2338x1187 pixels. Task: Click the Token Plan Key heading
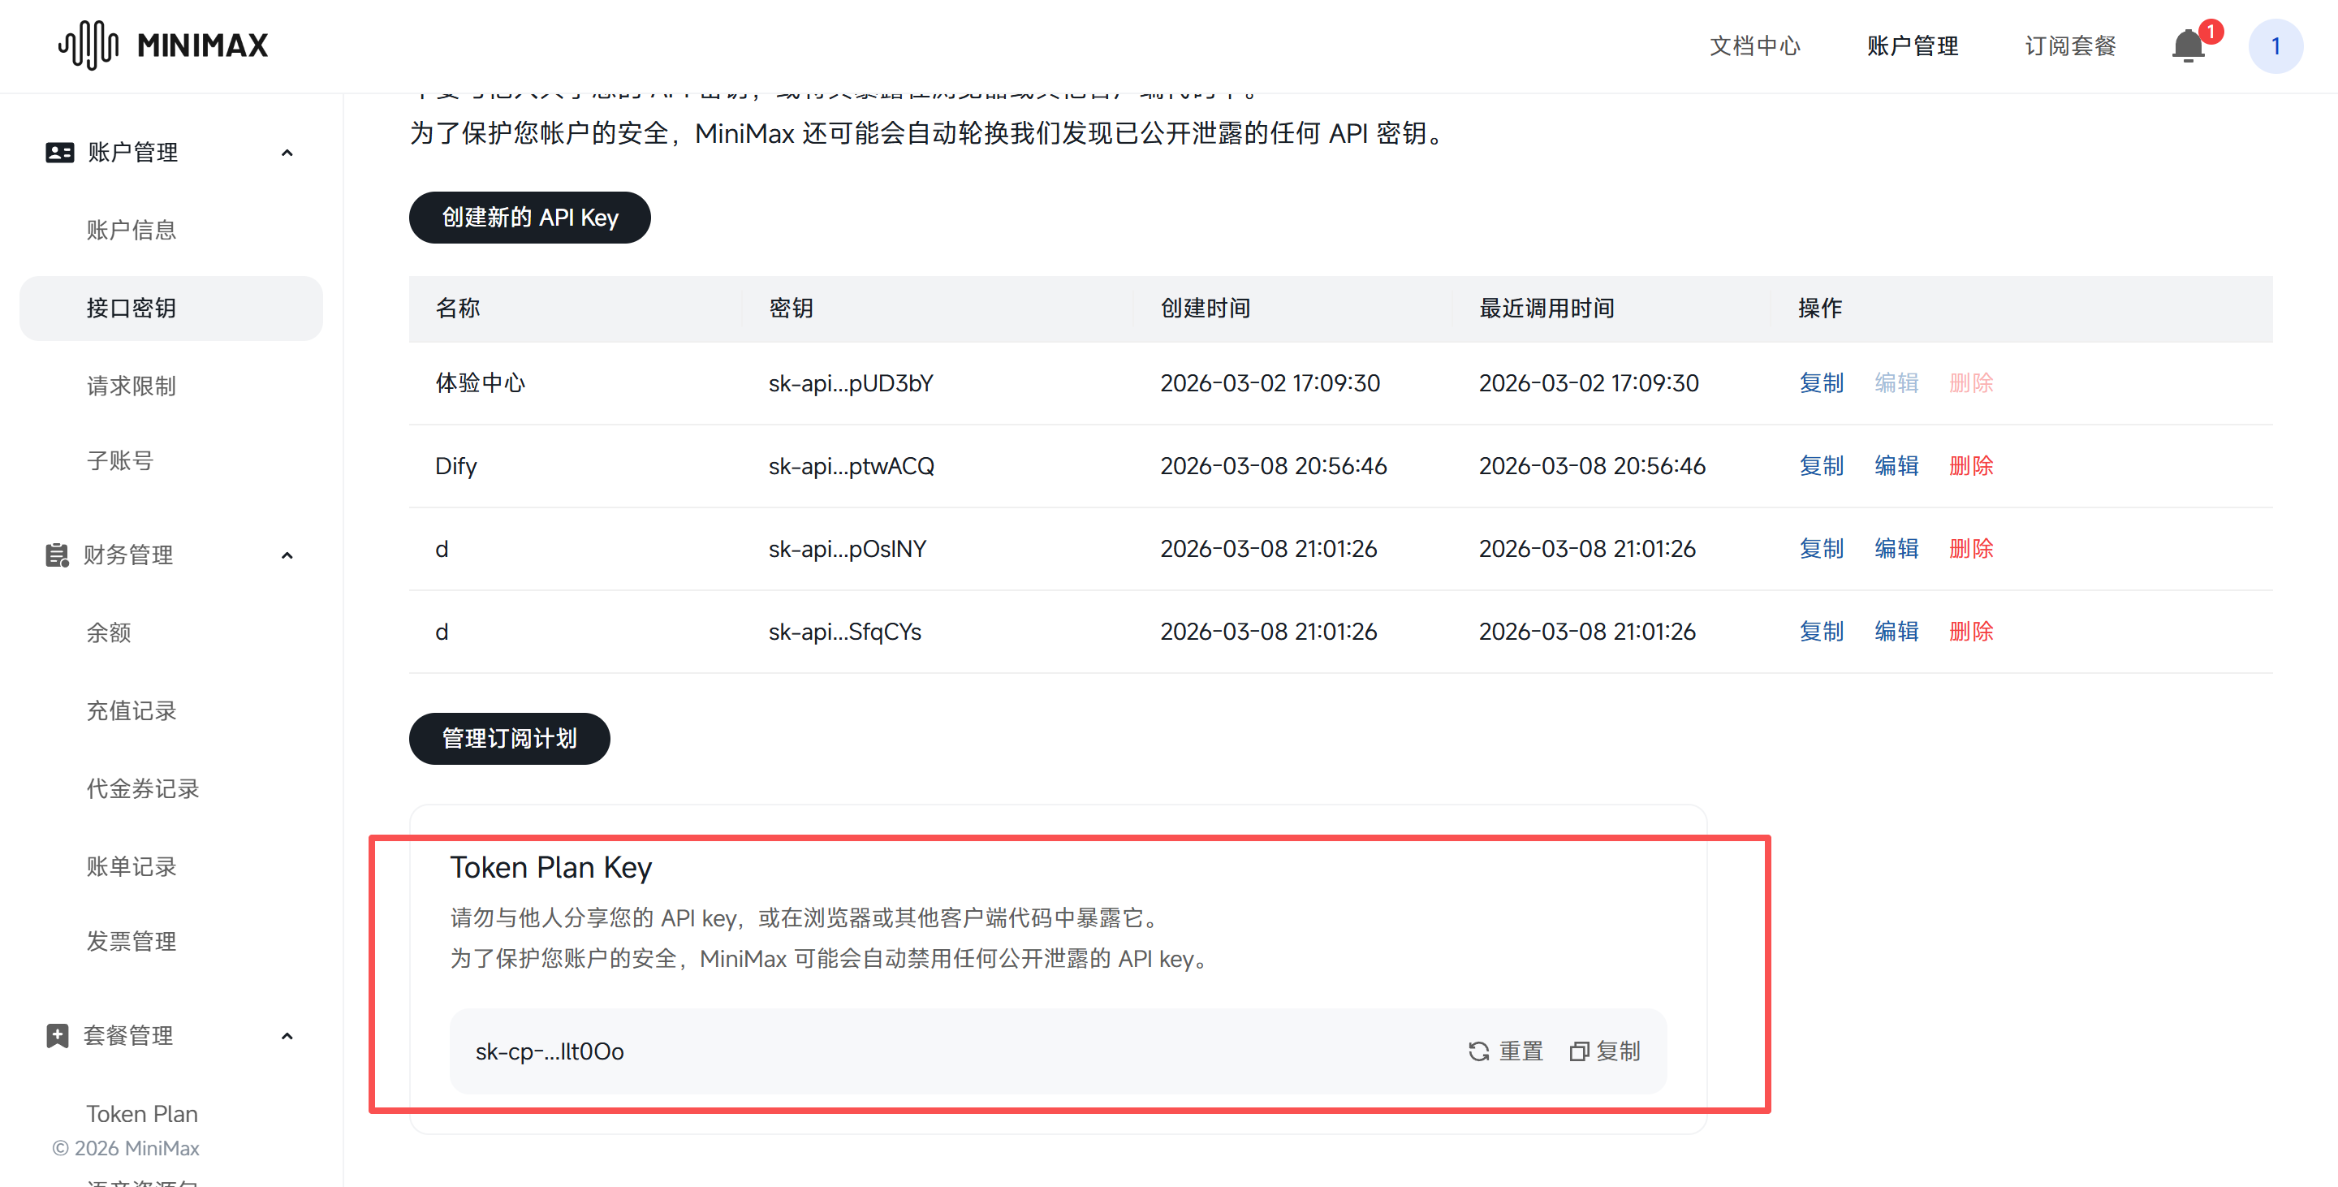click(551, 868)
